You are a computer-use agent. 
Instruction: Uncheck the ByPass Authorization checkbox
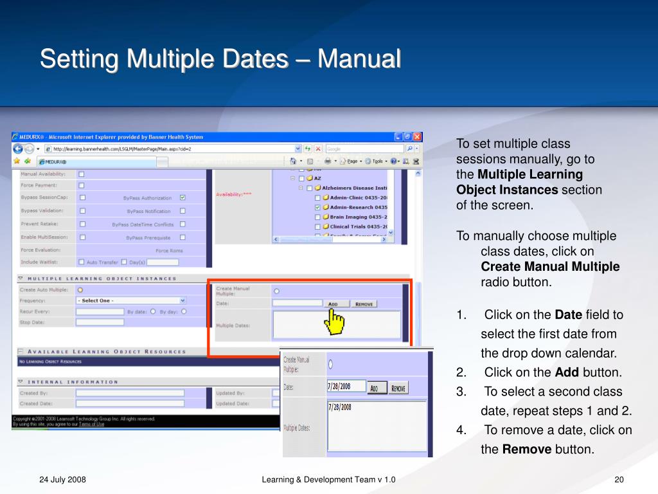[182, 197]
